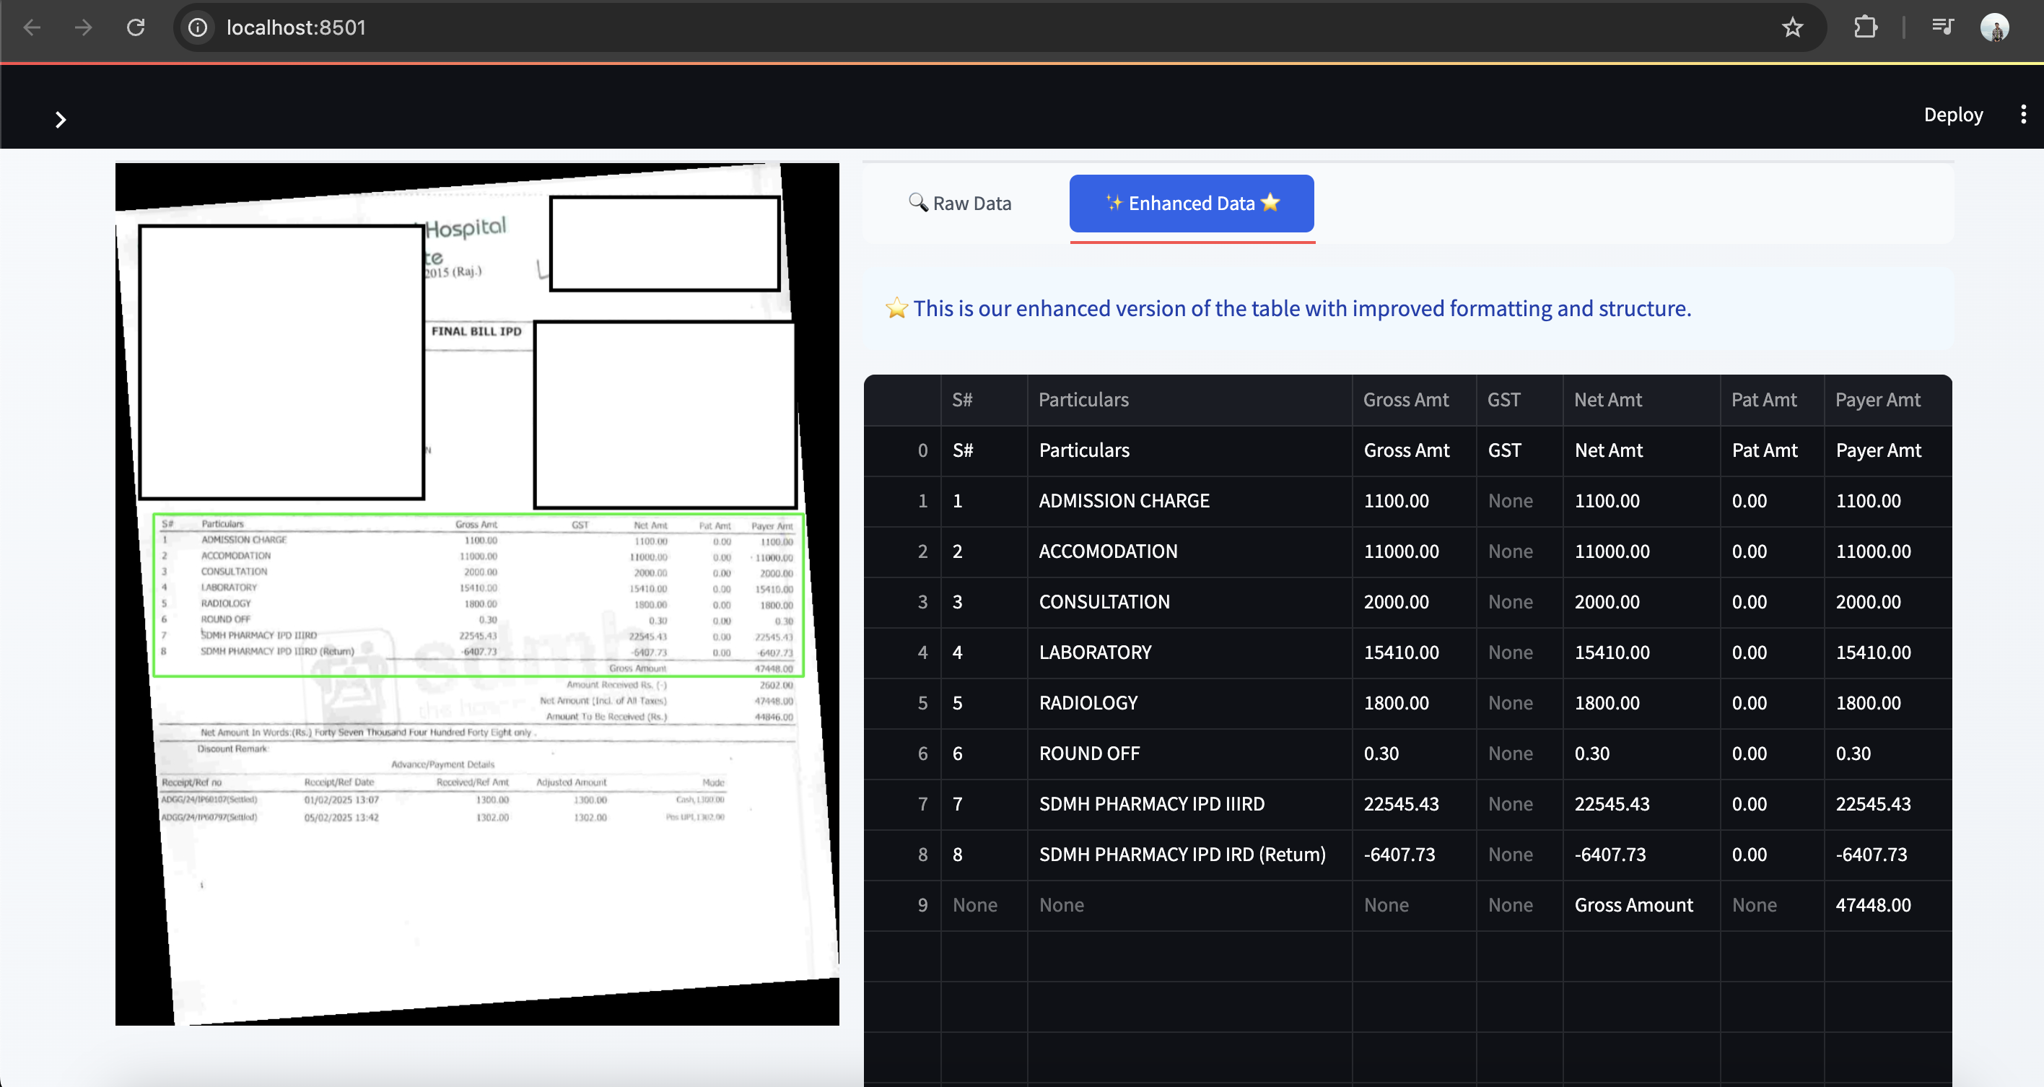The image size is (2044, 1087).
Task: Click the browser forward arrow
Action: 83,27
